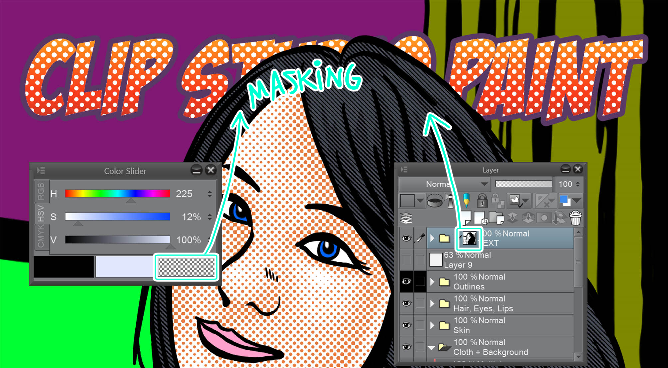Switch to the RGB tab
Screen dimensions: 668x368
(x=41, y=191)
